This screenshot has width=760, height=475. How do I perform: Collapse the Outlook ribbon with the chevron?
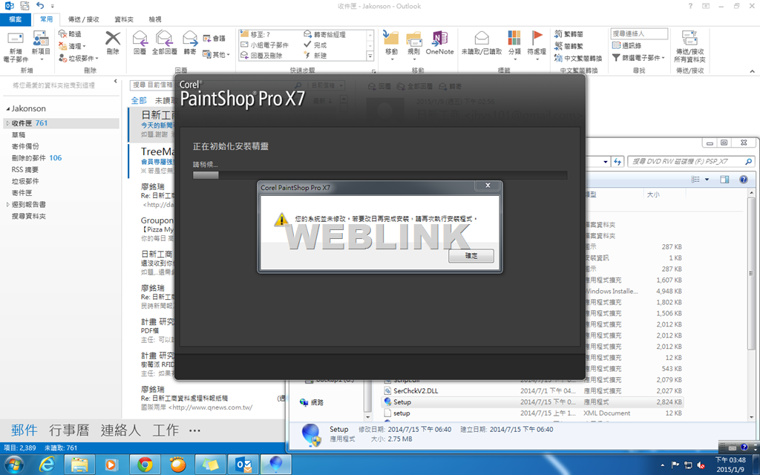[x=752, y=71]
